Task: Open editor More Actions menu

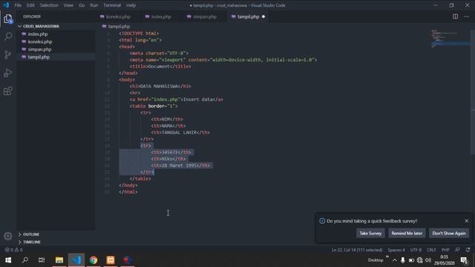Action: [x=466, y=16]
